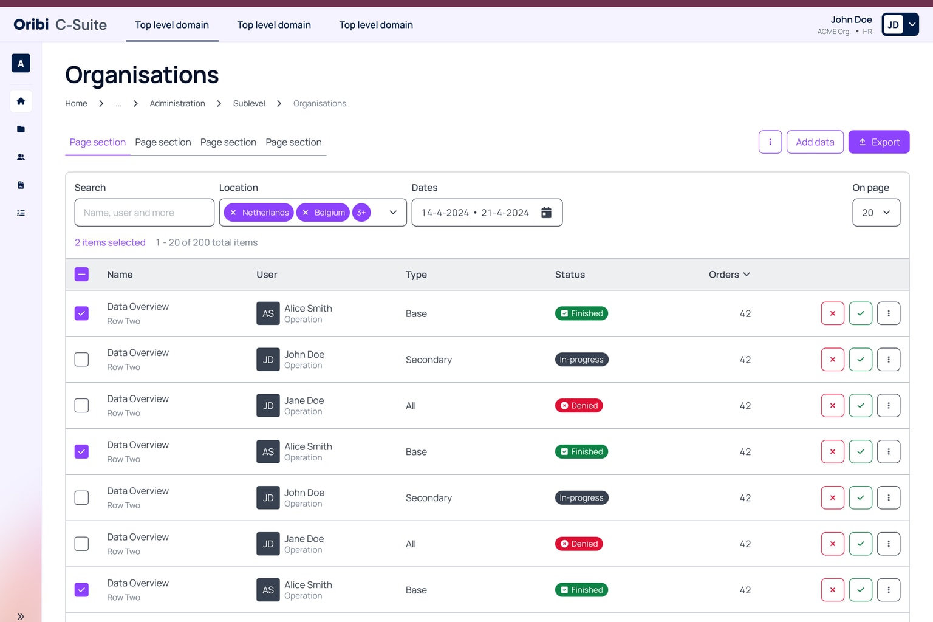The height and width of the screenshot is (622, 933).
Task: Expand the Location dropdown
Action: 393,213
